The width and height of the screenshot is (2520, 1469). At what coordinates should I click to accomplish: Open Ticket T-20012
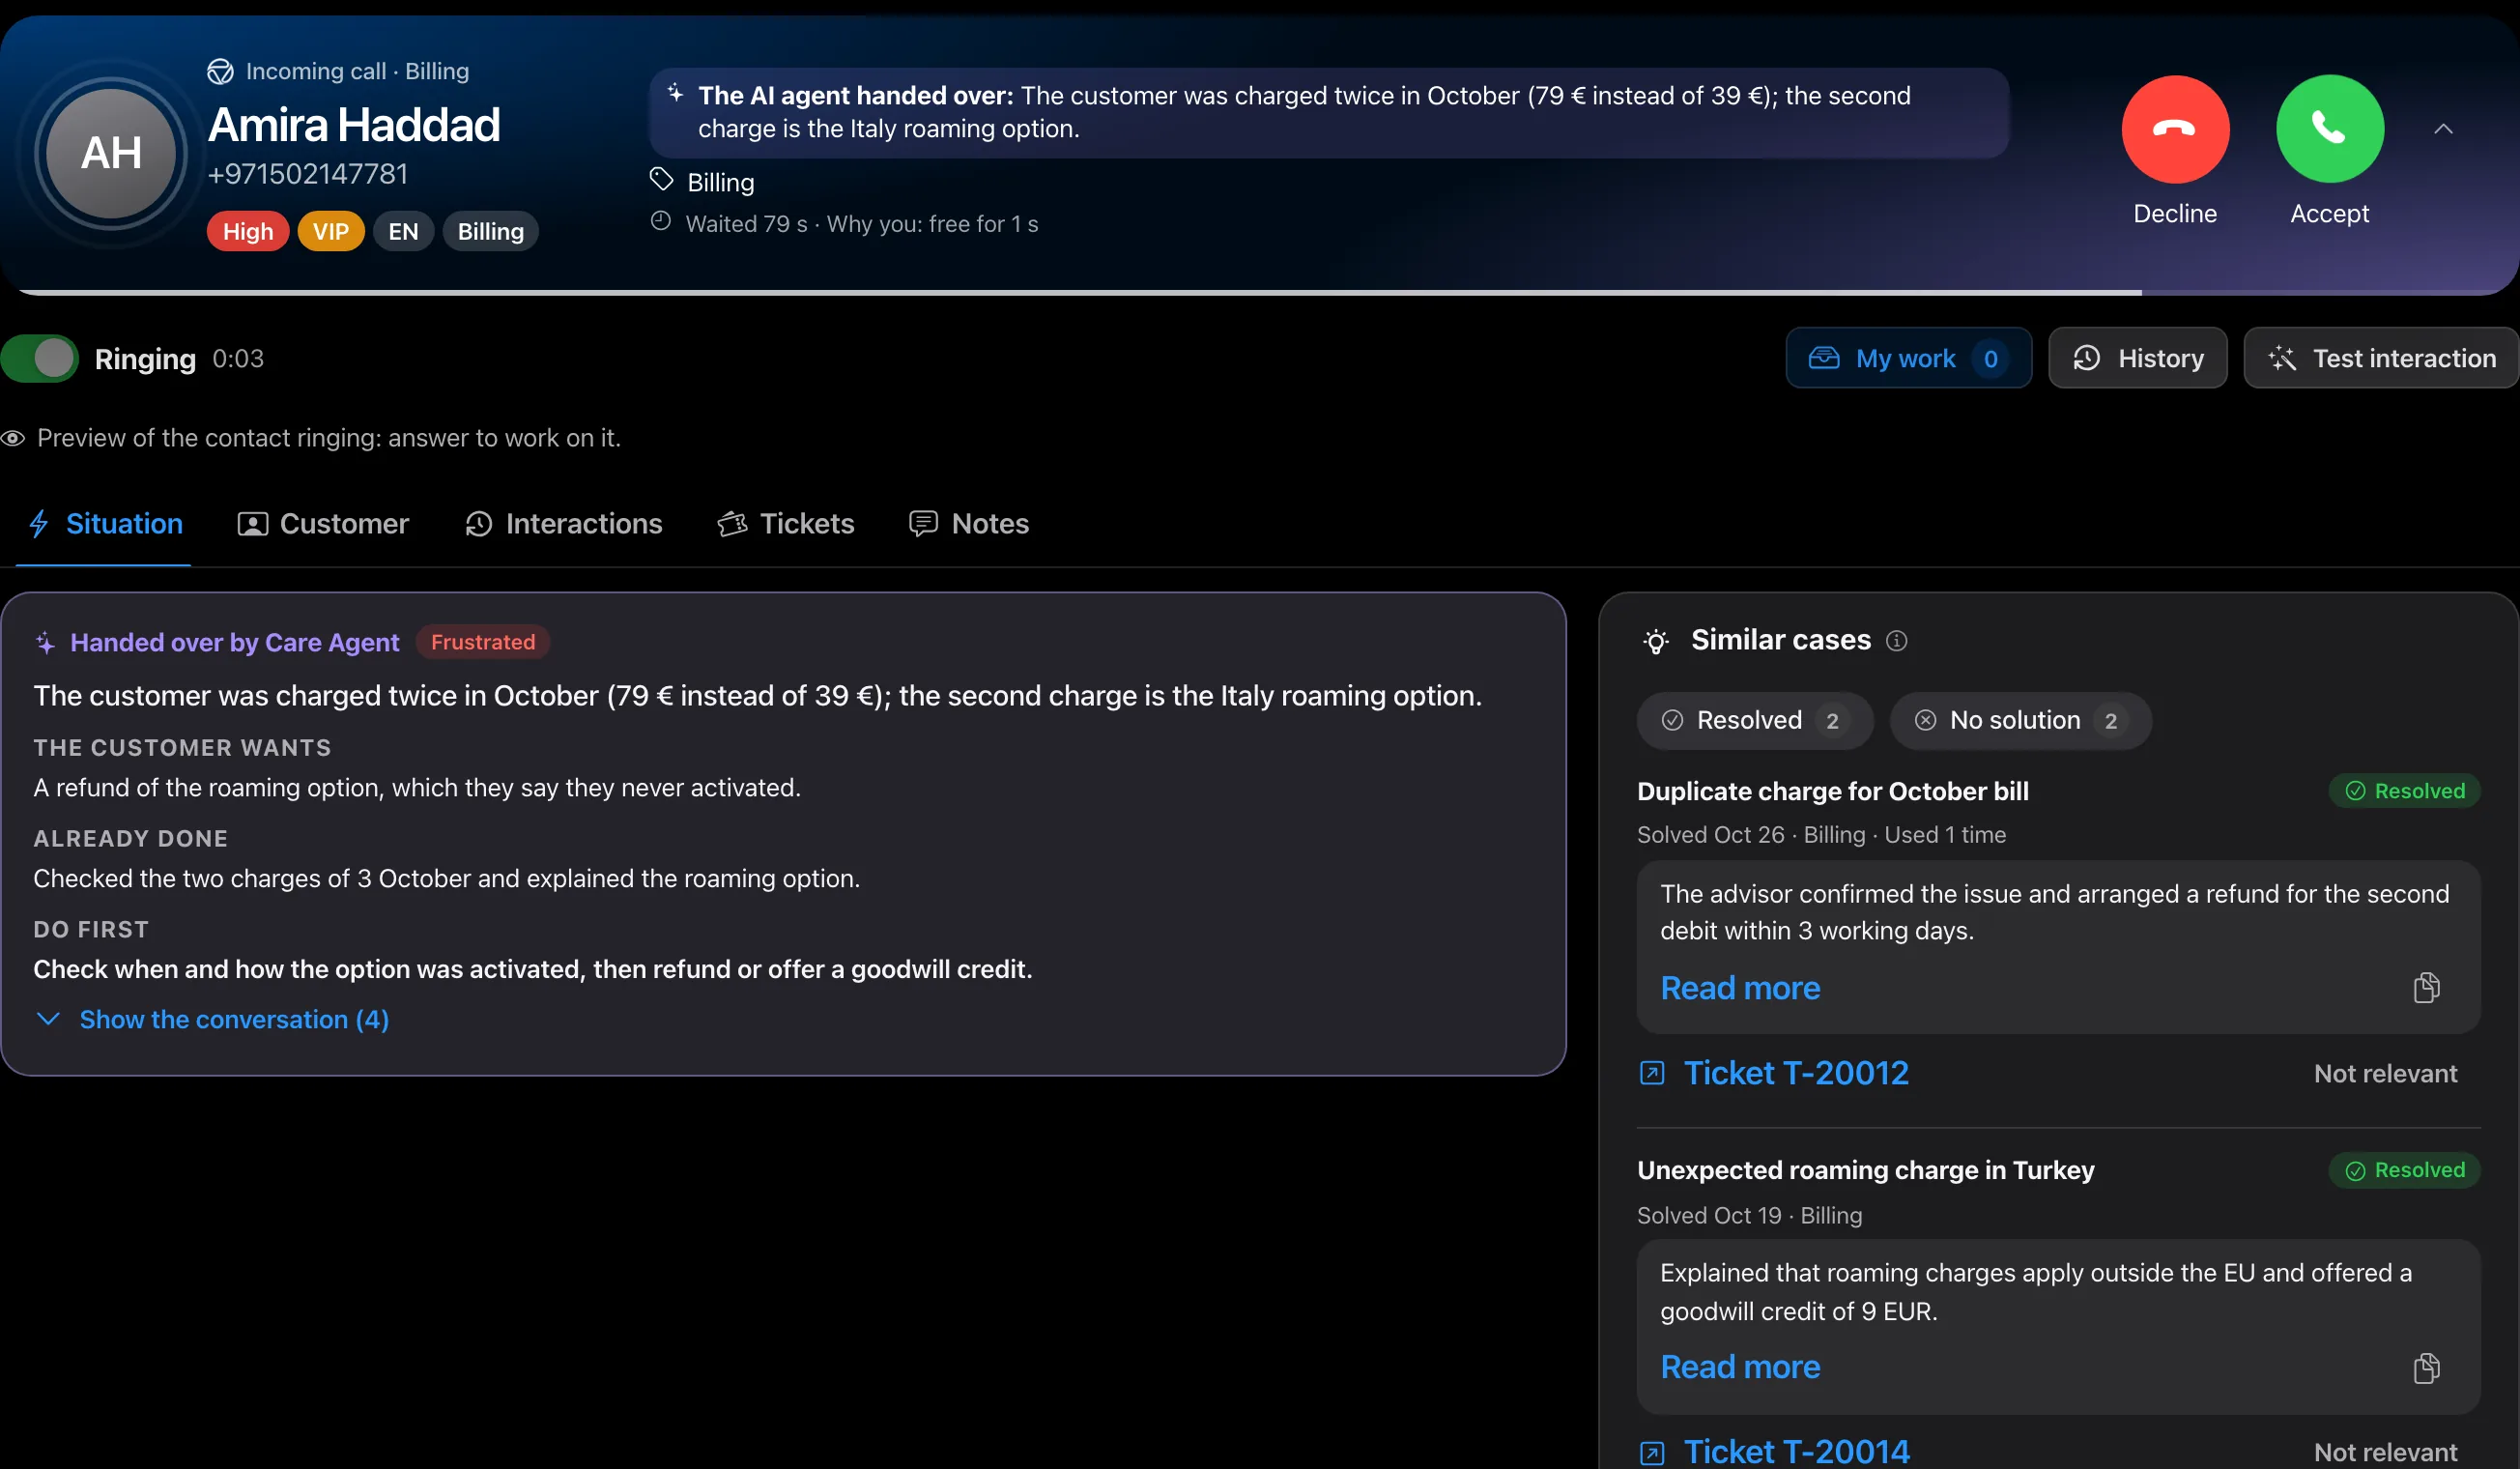(1796, 1073)
